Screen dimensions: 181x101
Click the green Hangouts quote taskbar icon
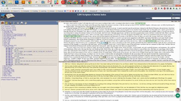pos(96,2)
